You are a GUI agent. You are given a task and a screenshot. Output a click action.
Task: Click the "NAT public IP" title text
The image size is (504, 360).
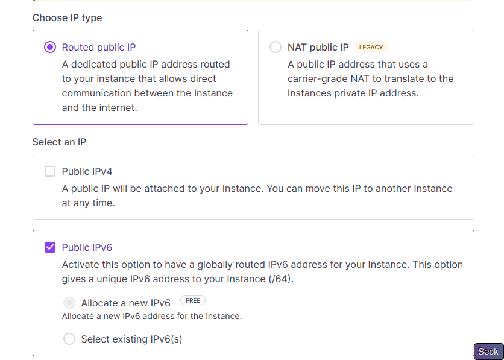tap(318, 47)
